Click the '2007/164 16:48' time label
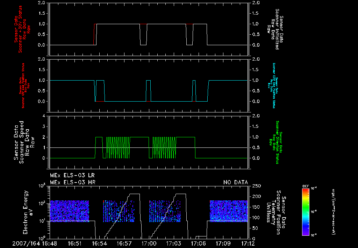This screenshot has width=358, height=248. (x=35, y=243)
